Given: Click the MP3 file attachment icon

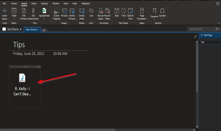Looking at the screenshot, I should click(22, 78).
